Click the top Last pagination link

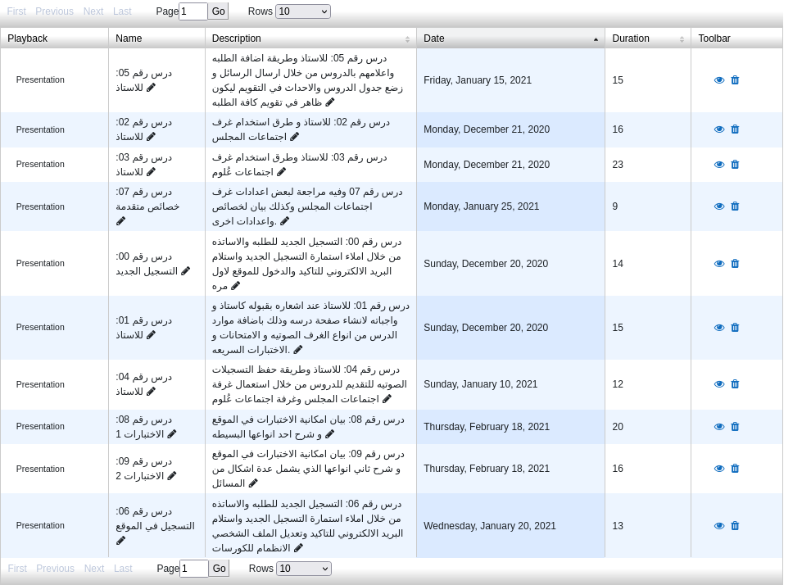(x=122, y=11)
